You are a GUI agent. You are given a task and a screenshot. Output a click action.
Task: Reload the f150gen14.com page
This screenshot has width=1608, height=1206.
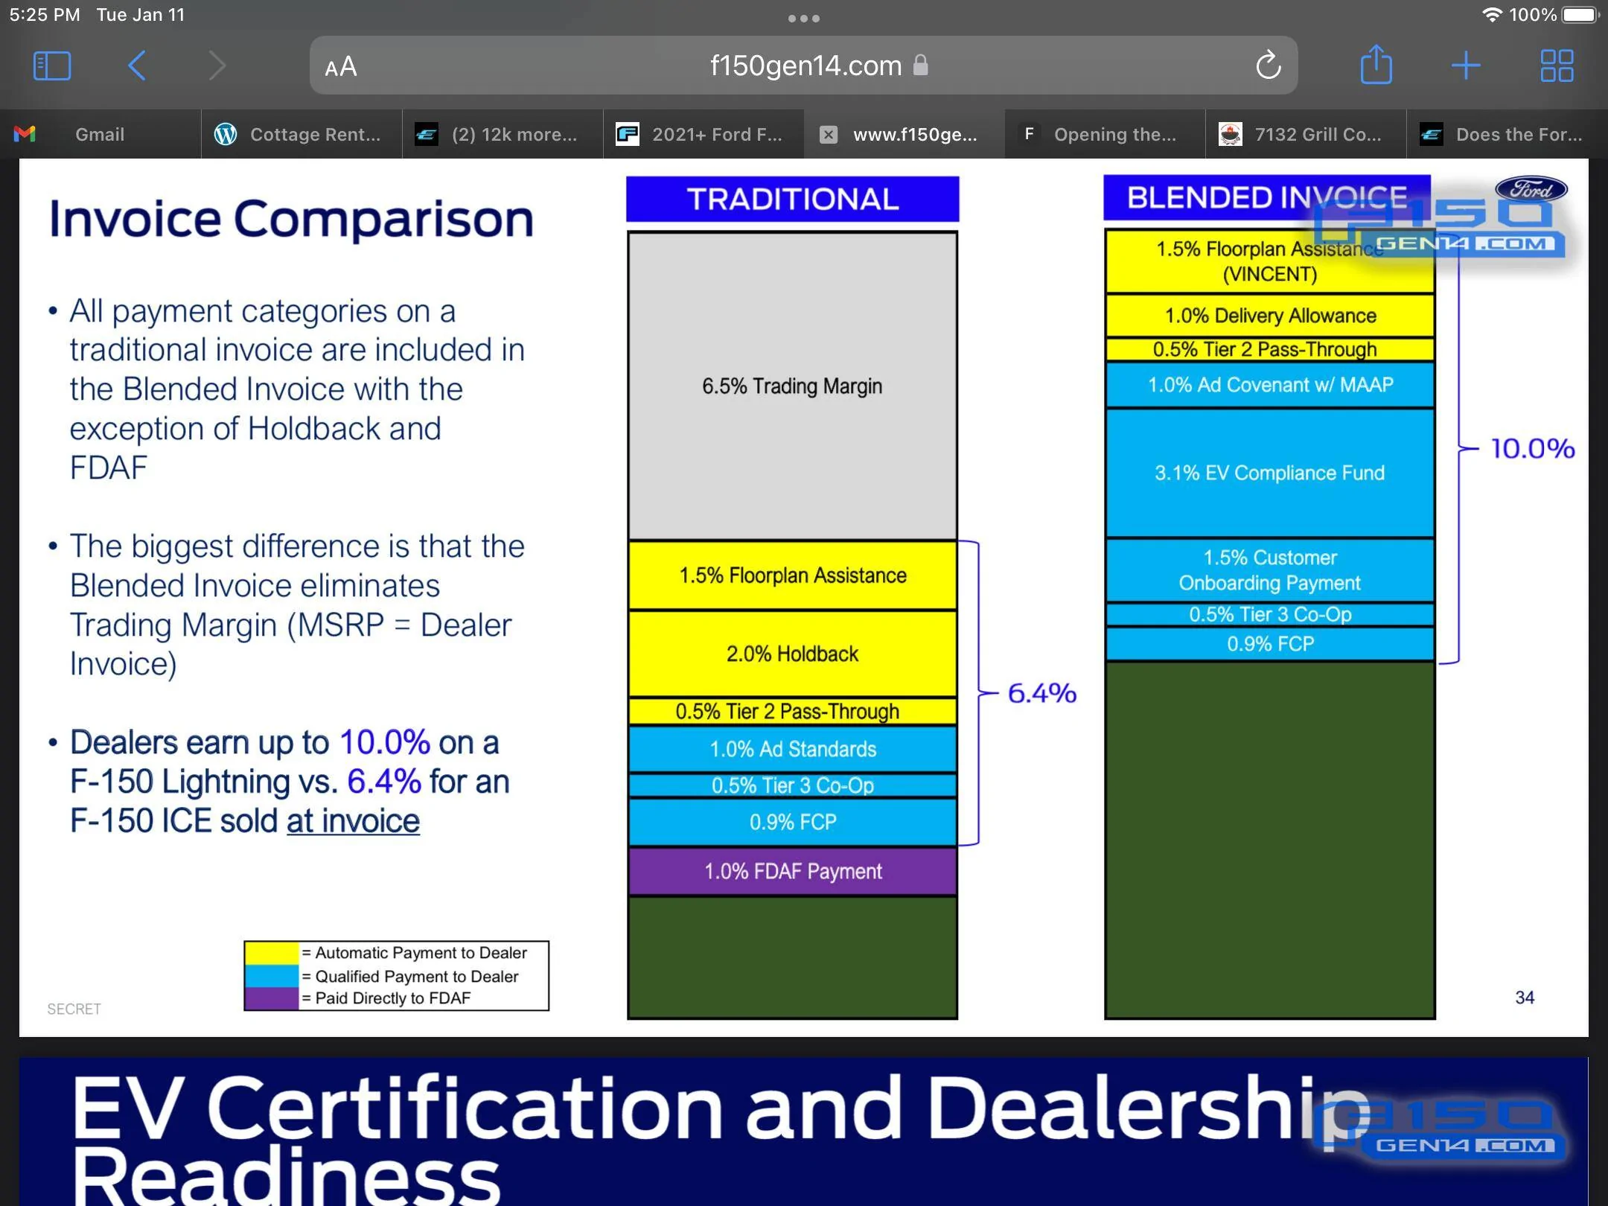(1268, 66)
